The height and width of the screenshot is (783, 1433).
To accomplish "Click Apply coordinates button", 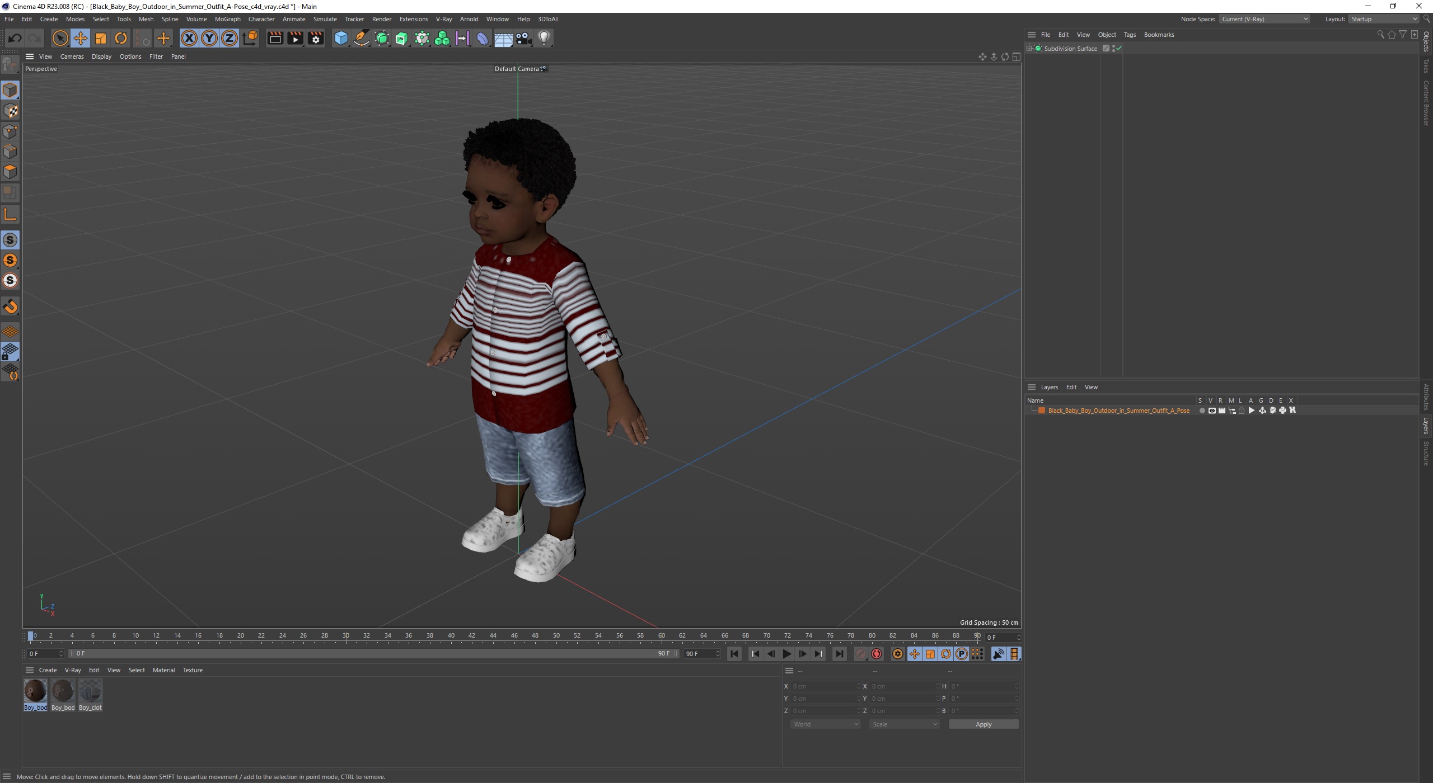I will point(984,724).
